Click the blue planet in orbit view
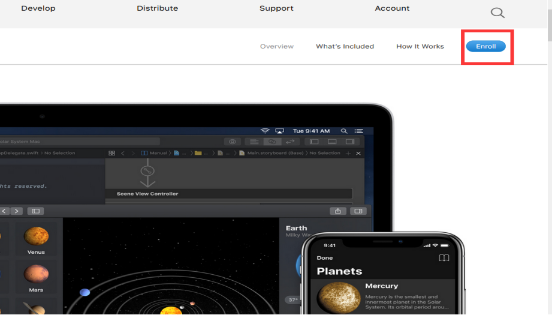Image resolution: width=552 pixels, height=315 pixels. (x=85, y=292)
